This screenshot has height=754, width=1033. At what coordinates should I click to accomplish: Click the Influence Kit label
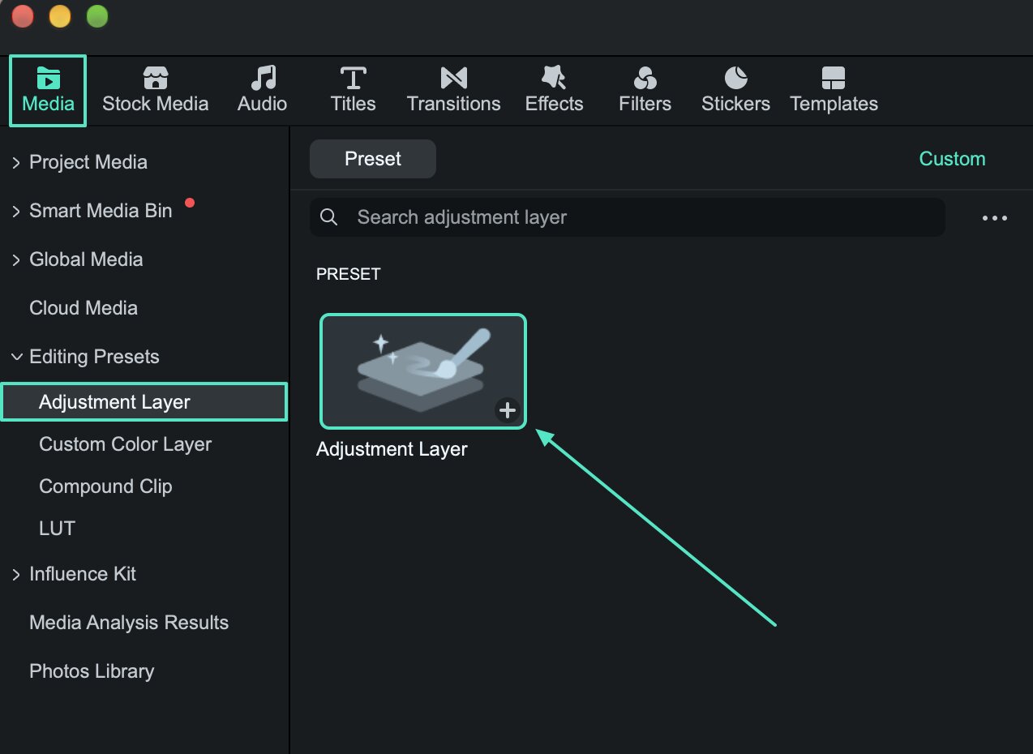83,574
